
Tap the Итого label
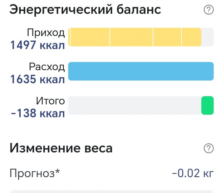point(51,101)
